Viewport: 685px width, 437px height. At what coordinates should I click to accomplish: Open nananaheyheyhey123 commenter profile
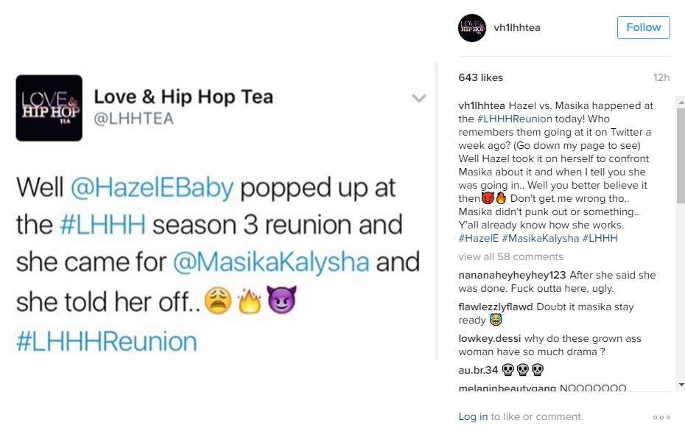pos(512,275)
